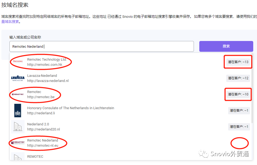Click the Remotec Technology Ltd. logo
The image size is (257, 165).
(x=18, y=62)
